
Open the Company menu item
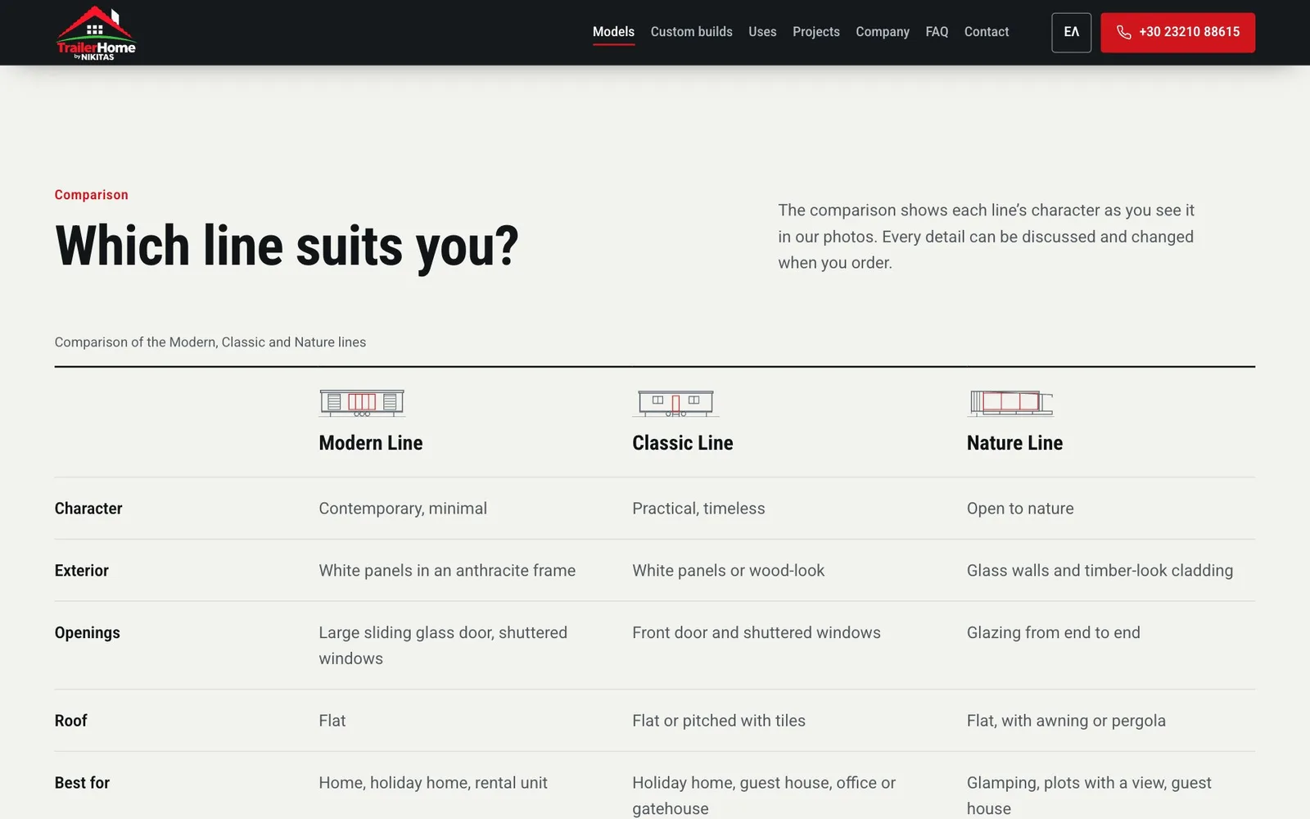[x=883, y=32]
